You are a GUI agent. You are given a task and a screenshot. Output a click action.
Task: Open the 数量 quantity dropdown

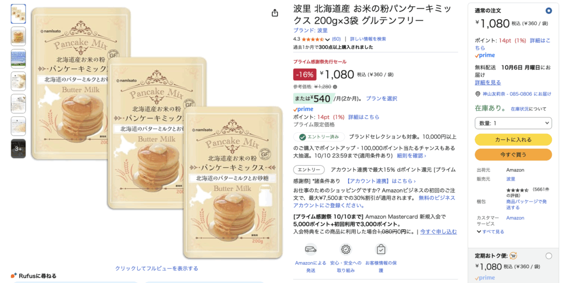point(513,123)
